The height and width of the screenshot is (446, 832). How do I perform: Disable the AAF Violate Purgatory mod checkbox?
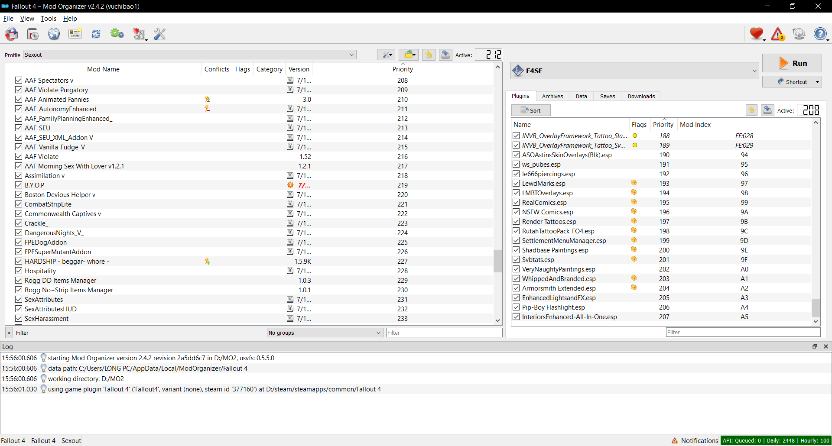(19, 90)
